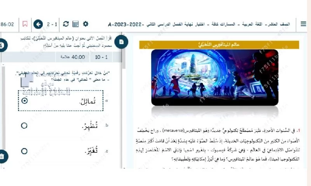This screenshot has width=311, height=186.
Task: Click the reading instructions text
Action: tap(66, 42)
